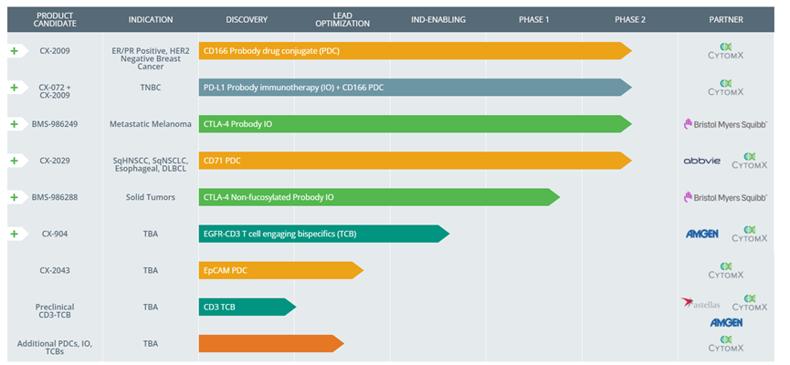
Task: Click the Amgen logo in the CX-904 row
Action: [701, 235]
